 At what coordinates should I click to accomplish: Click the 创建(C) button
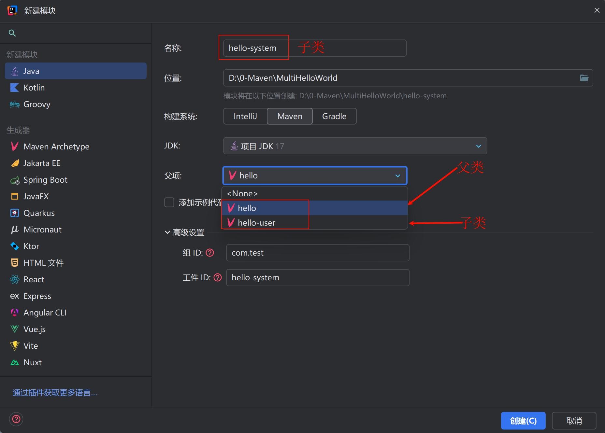(523, 421)
